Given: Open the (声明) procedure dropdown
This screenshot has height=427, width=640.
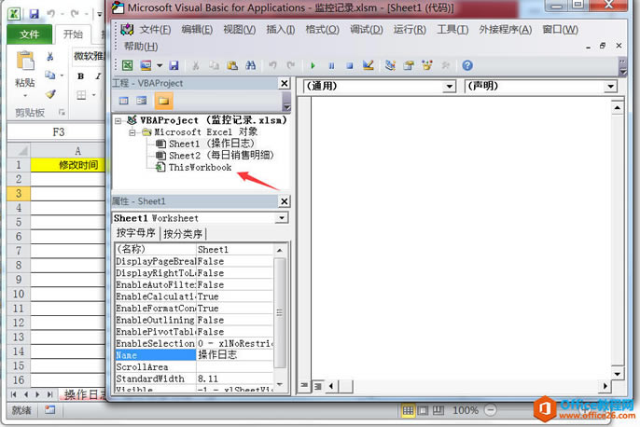Looking at the screenshot, I should pyautogui.click(x=610, y=87).
